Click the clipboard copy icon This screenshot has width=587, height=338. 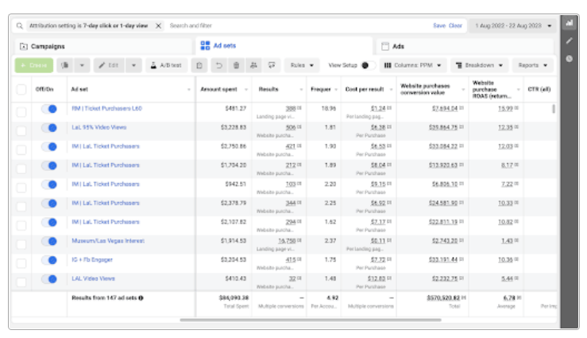[x=199, y=65]
